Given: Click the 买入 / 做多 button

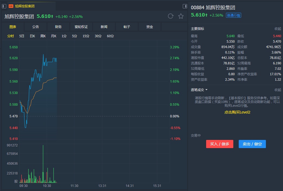Looking at the screenshot, I should (x=220, y=144).
